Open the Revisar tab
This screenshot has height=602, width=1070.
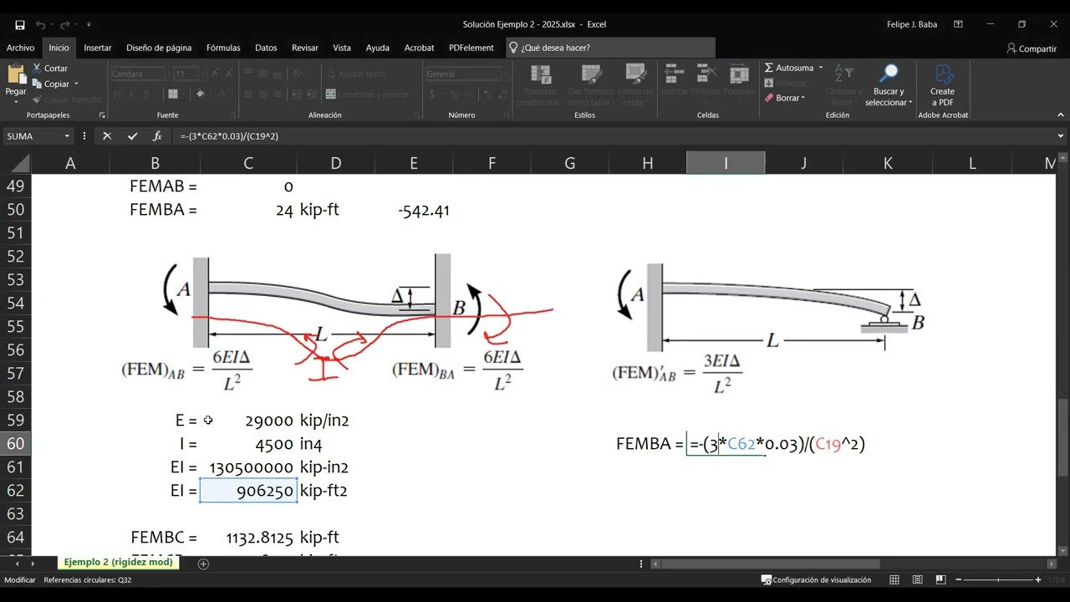tap(305, 48)
